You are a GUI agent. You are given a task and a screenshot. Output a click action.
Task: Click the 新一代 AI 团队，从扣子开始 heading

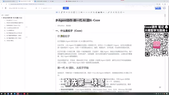click(x=73, y=68)
